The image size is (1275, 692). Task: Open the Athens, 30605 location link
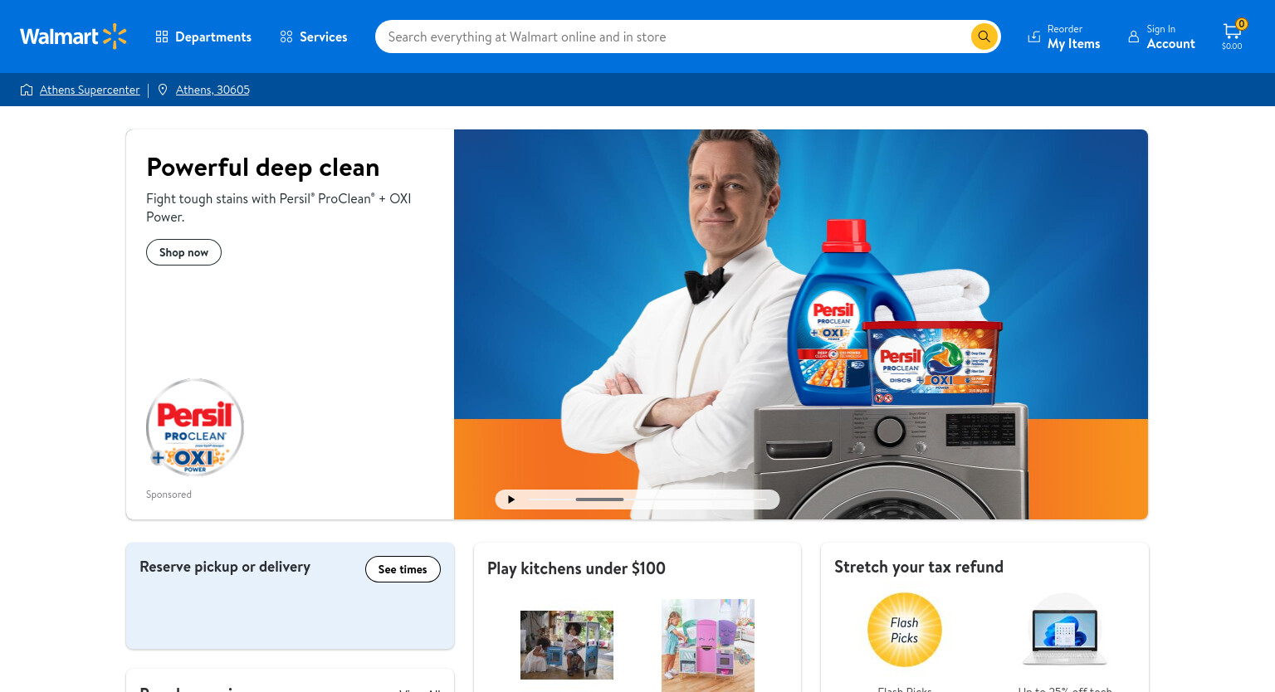(212, 90)
